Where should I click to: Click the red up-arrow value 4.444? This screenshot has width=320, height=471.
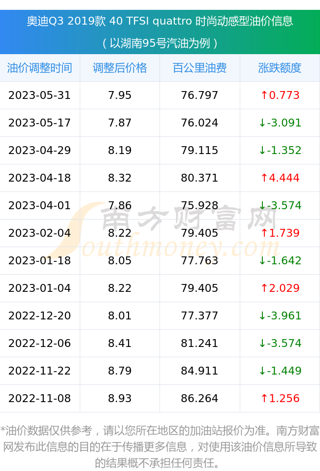click(280, 178)
